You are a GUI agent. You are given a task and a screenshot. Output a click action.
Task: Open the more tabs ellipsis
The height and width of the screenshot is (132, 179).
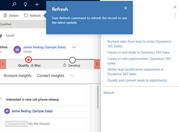pos(72,76)
